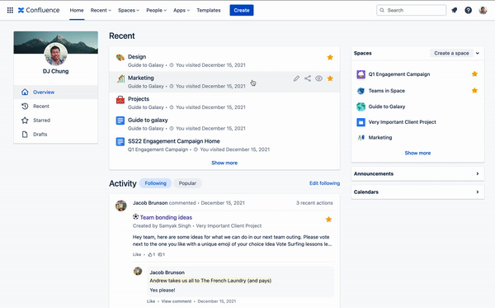This screenshot has width=495, height=308.
Task: Click the SS22 Engagement Campaign page icon
Action: (120, 141)
